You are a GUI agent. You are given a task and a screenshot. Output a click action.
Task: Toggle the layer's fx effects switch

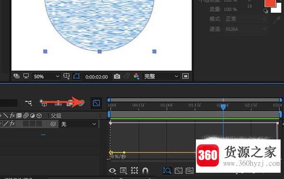(13, 124)
